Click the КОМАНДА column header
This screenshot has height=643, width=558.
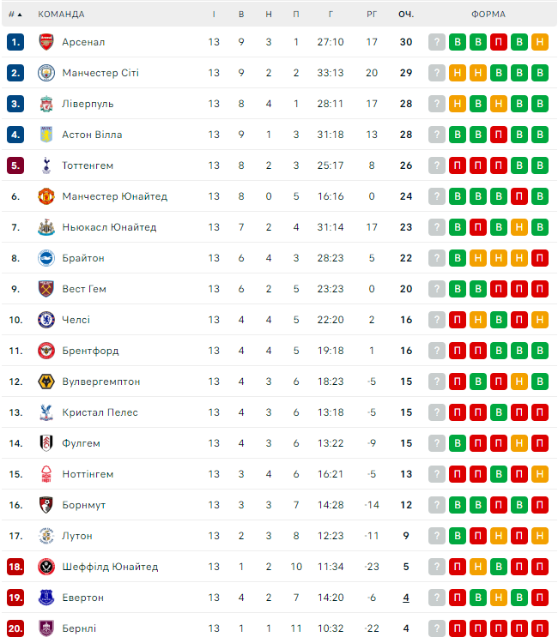coord(61,15)
